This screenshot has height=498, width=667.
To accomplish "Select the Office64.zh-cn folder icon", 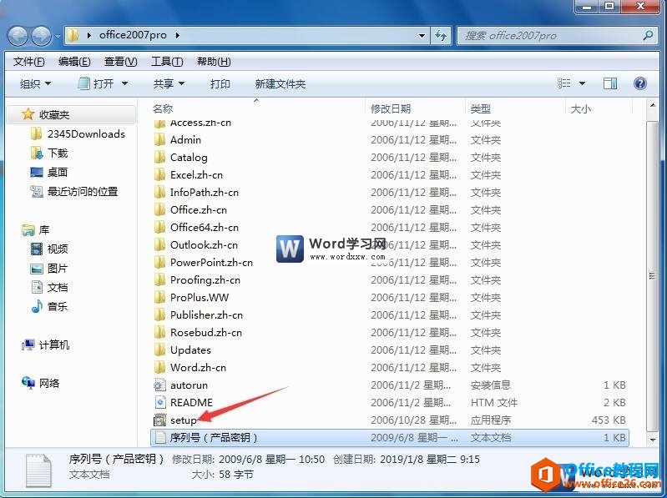I will click(x=159, y=228).
